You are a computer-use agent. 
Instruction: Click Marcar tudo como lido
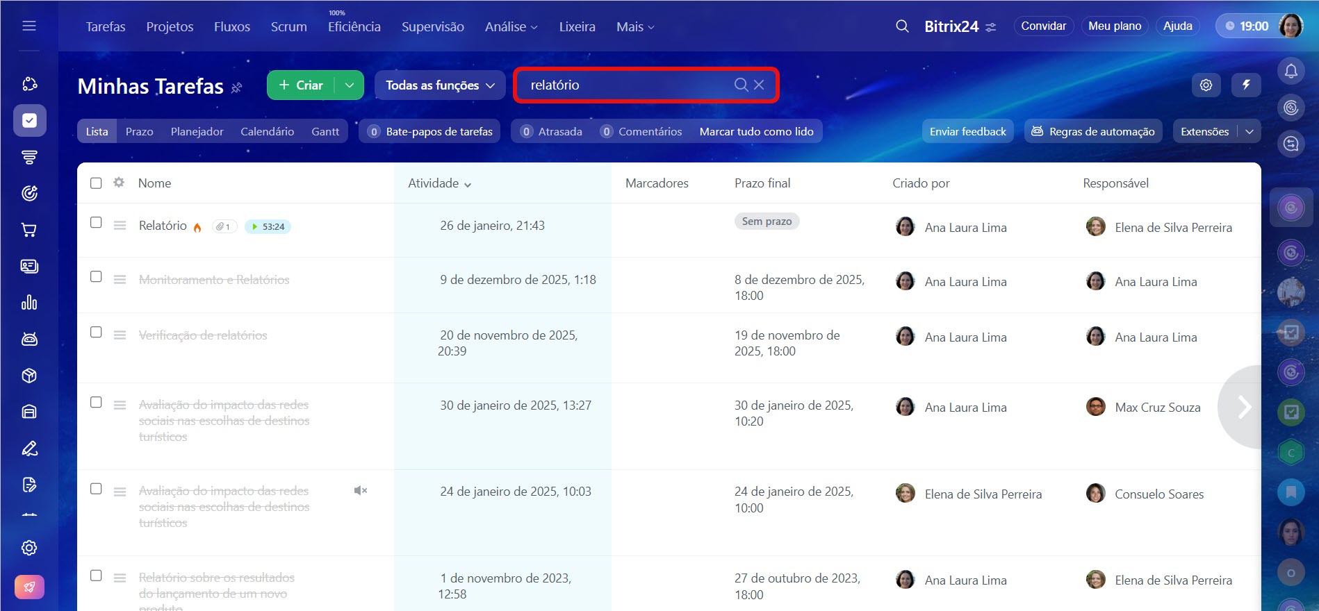point(756,132)
